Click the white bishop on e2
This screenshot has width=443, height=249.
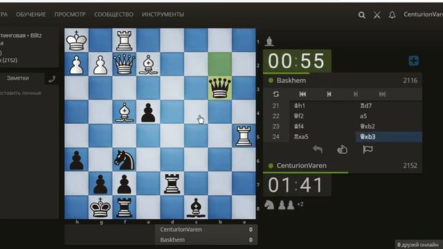coord(148,64)
